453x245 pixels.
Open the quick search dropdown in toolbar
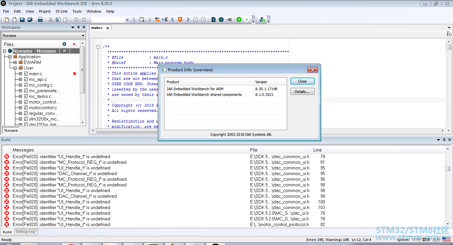tap(127, 20)
